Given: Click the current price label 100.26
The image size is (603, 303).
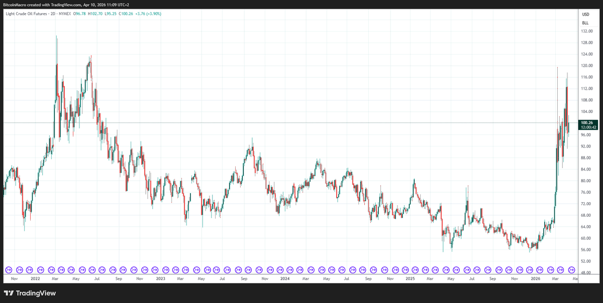Looking at the screenshot, I should point(586,122).
